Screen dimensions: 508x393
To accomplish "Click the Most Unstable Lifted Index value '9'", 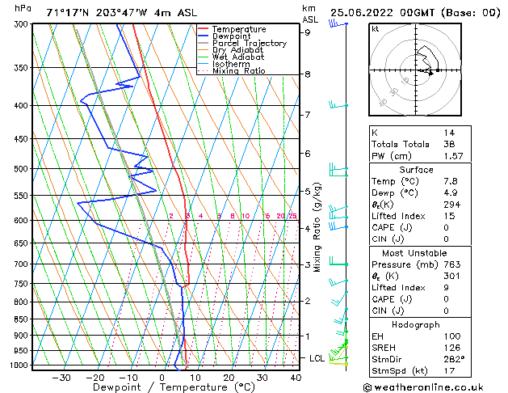I will pos(446,288).
